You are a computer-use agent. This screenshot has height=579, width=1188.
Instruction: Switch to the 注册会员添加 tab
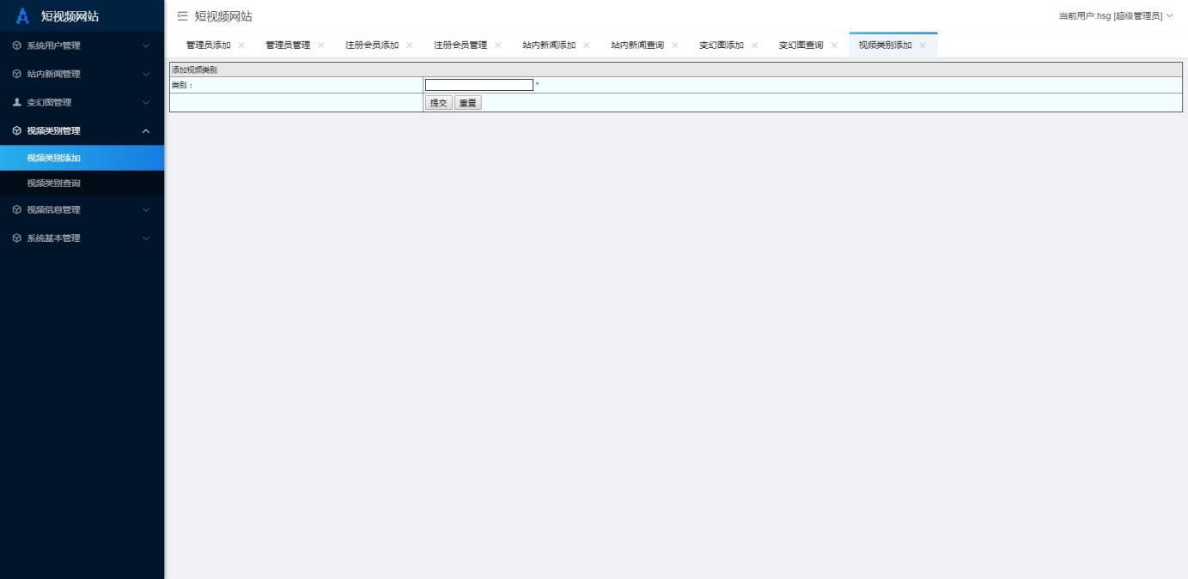[372, 45]
